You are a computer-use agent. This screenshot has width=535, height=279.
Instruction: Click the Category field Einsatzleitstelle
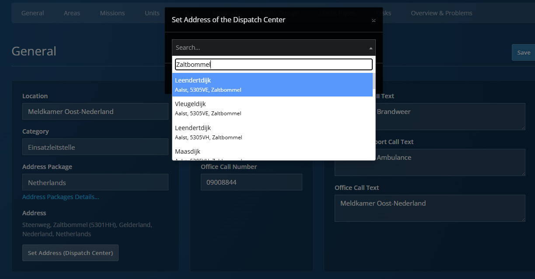[x=95, y=147]
